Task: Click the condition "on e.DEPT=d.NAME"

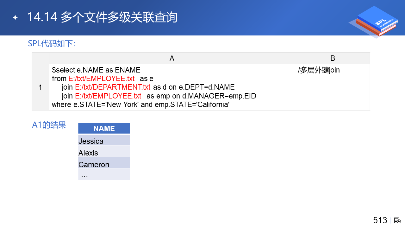Action: pyautogui.click(x=202, y=87)
